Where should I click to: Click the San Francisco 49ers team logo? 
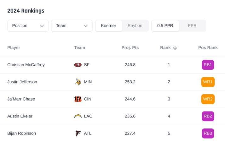coord(78,65)
